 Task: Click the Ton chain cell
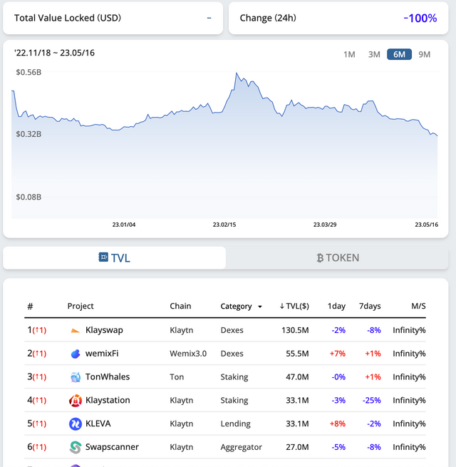pyautogui.click(x=177, y=377)
